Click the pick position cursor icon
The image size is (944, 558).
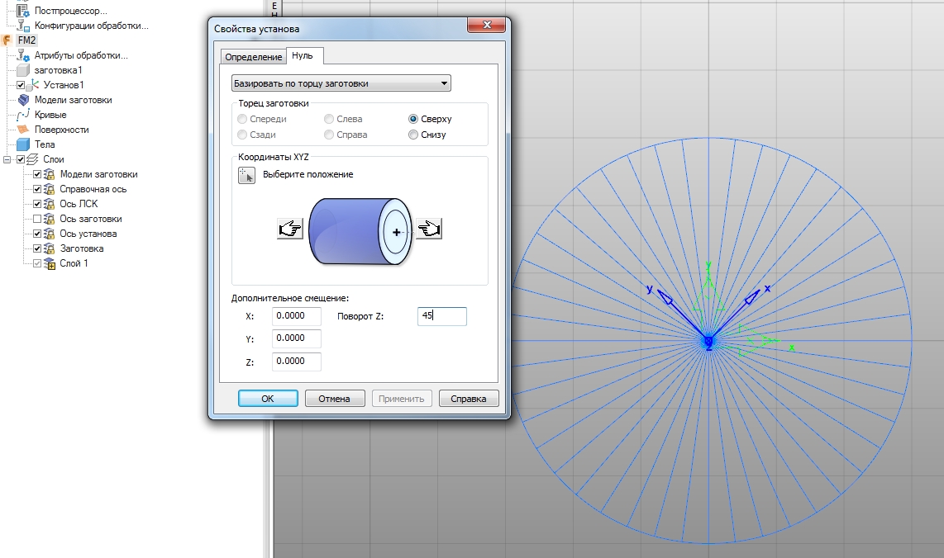[x=246, y=175]
